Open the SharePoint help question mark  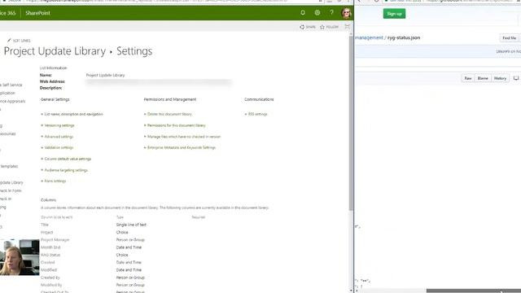tap(331, 13)
